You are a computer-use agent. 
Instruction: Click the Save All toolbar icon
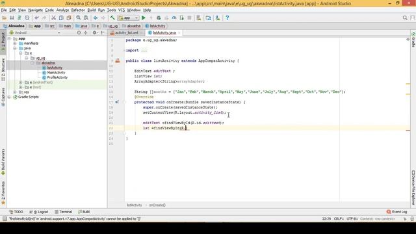point(12,18)
